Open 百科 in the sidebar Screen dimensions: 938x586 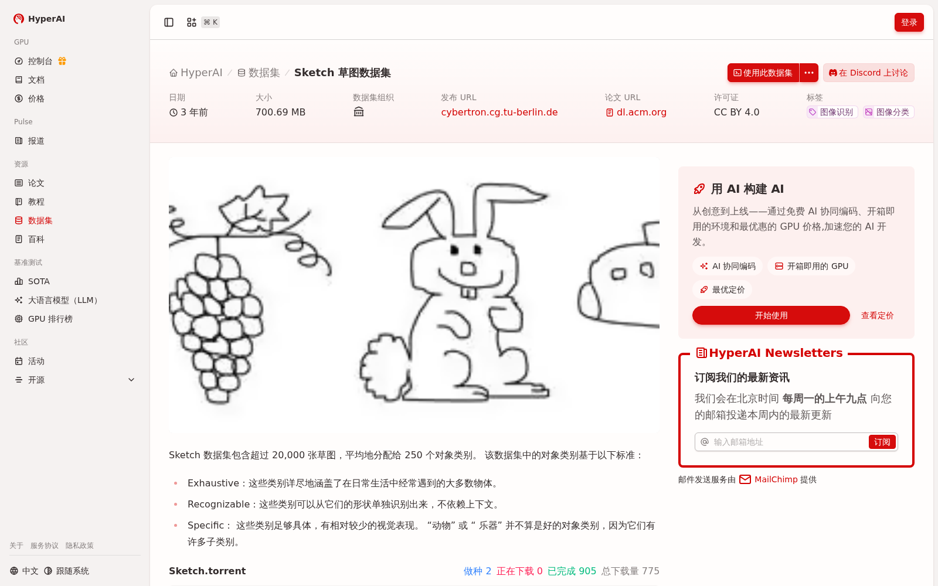[x=75, y=239]
